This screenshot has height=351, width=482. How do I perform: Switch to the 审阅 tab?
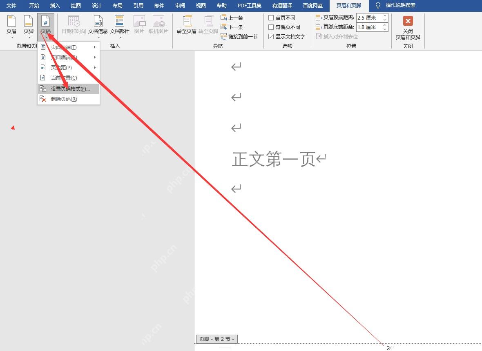180,6
